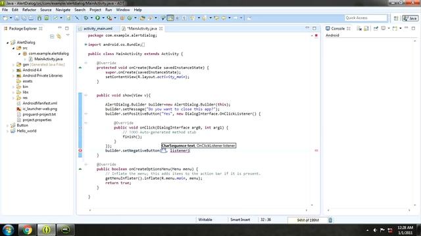
Task: Click the Pin Console icon
Action: [x=376, y=28]
